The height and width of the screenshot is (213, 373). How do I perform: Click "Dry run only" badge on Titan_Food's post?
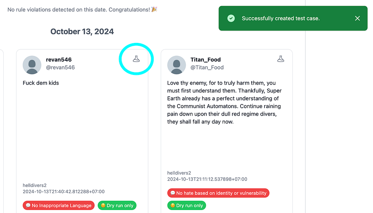[186, 206]
